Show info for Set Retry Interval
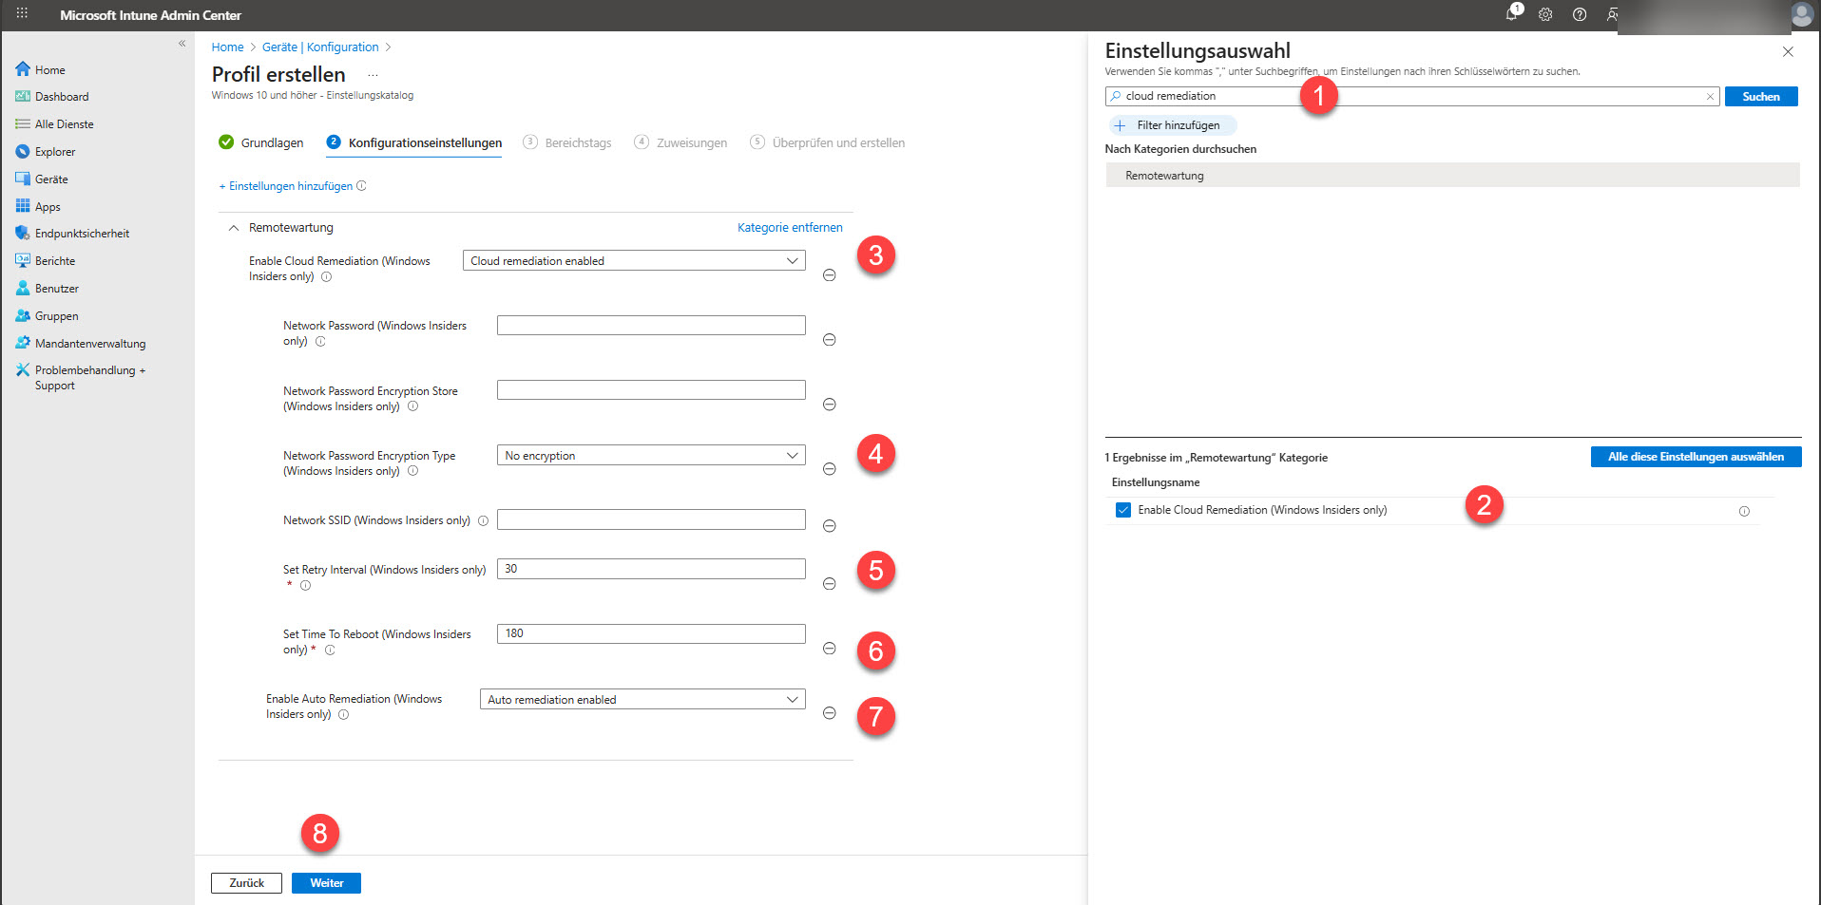This screenshot has width=1821, height=905. tap(305, 586)
